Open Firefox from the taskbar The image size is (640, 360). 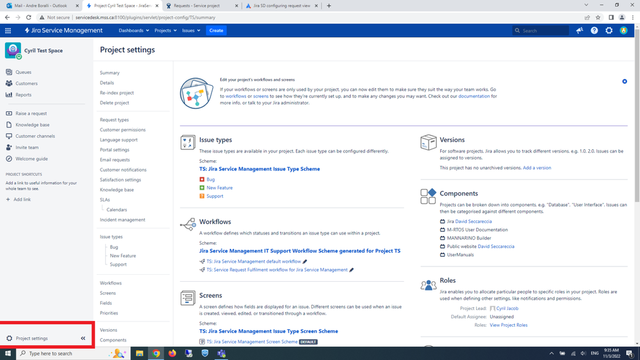pos(172,354)
